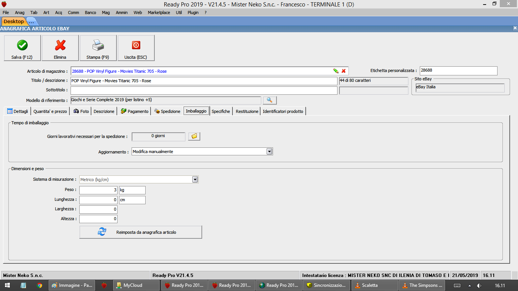This screenshot has height=291, width=518.
Task: Expand the Aggiornamento dropdown
Action: click(269, 152)
